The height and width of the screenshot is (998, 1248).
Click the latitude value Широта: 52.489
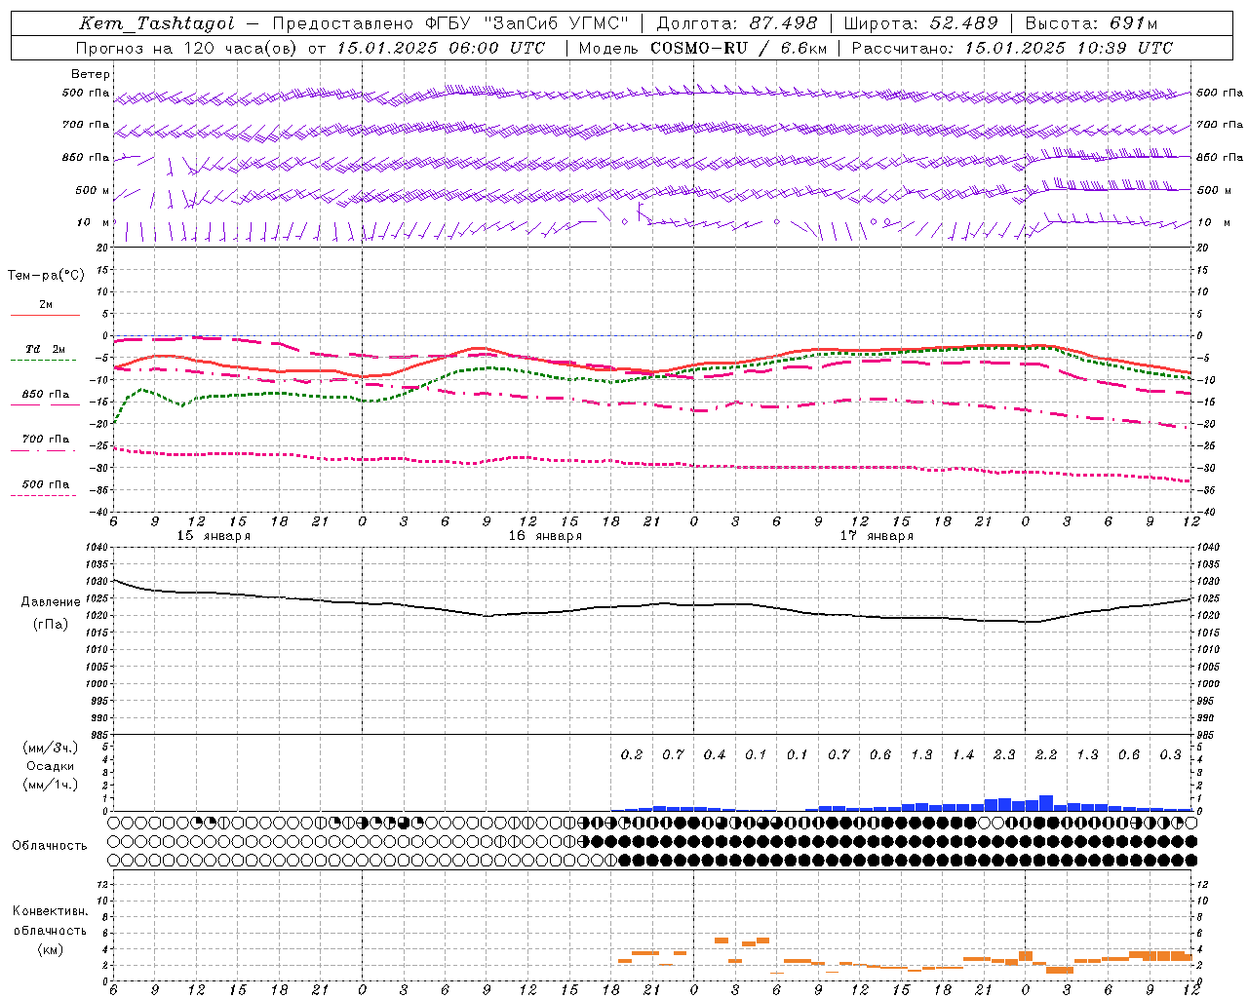tap(921, 23)
